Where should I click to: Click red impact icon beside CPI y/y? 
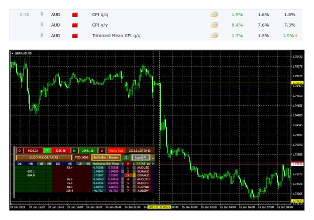[75, 25]
